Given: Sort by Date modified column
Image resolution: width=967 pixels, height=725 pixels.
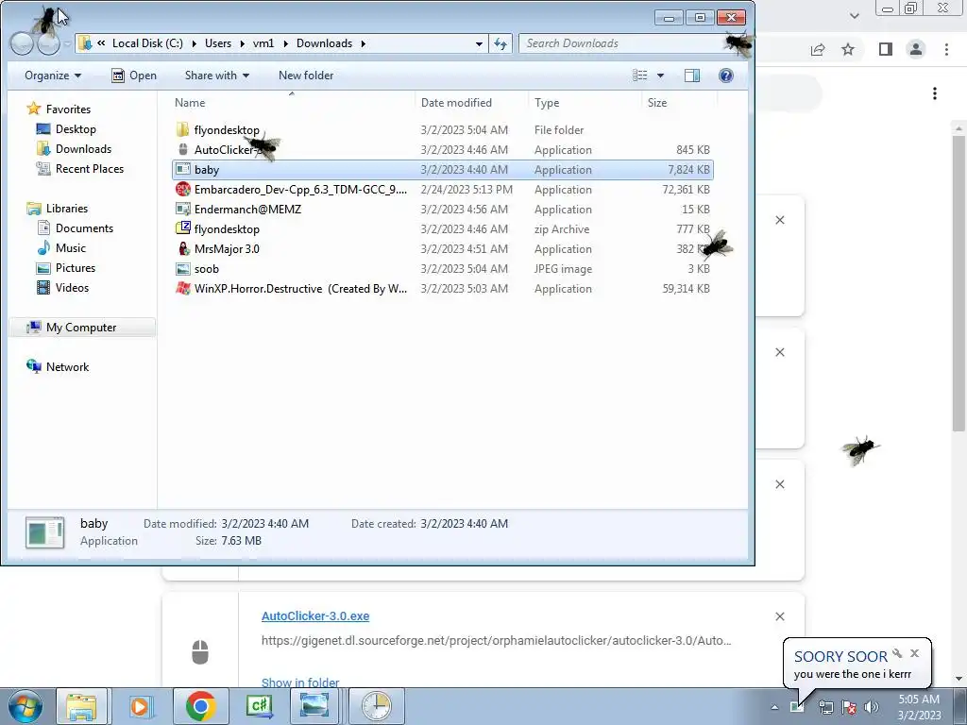Looking at the screenshot, I should pyautogui.click(x=456, y=103).
